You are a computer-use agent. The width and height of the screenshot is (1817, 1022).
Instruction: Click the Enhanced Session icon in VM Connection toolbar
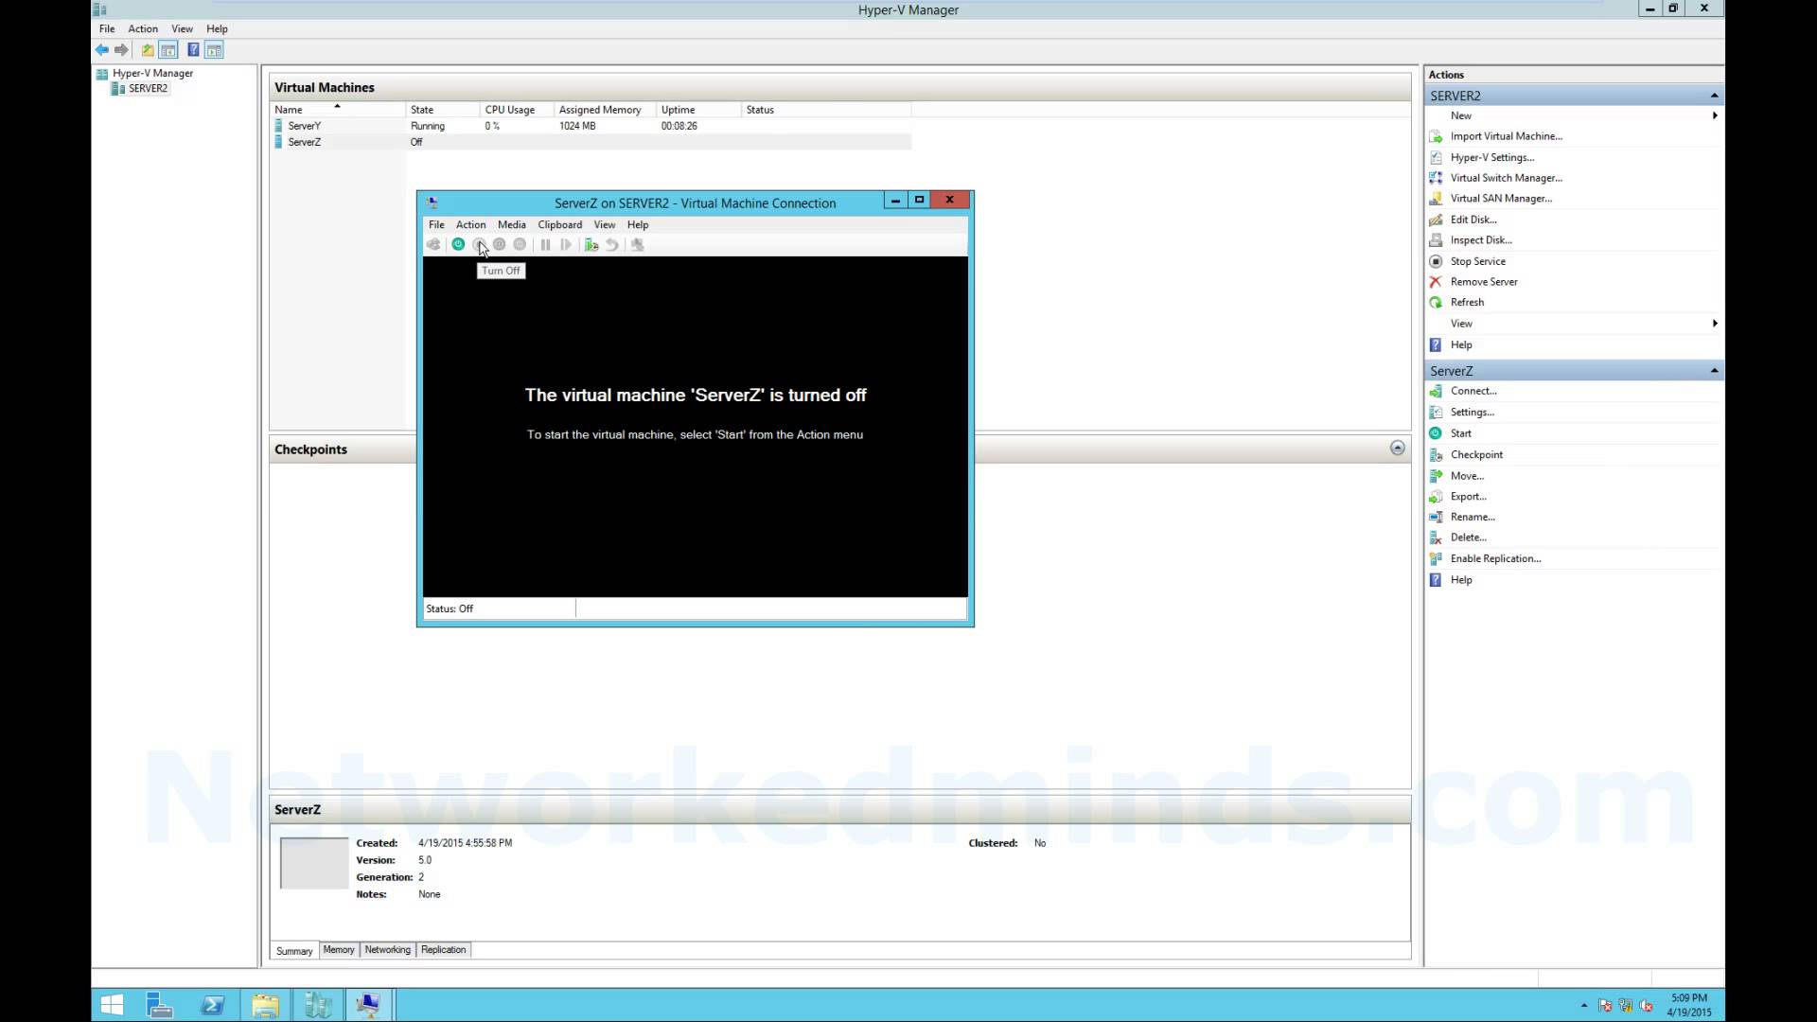pyautogui.click(x=638, y=244)
